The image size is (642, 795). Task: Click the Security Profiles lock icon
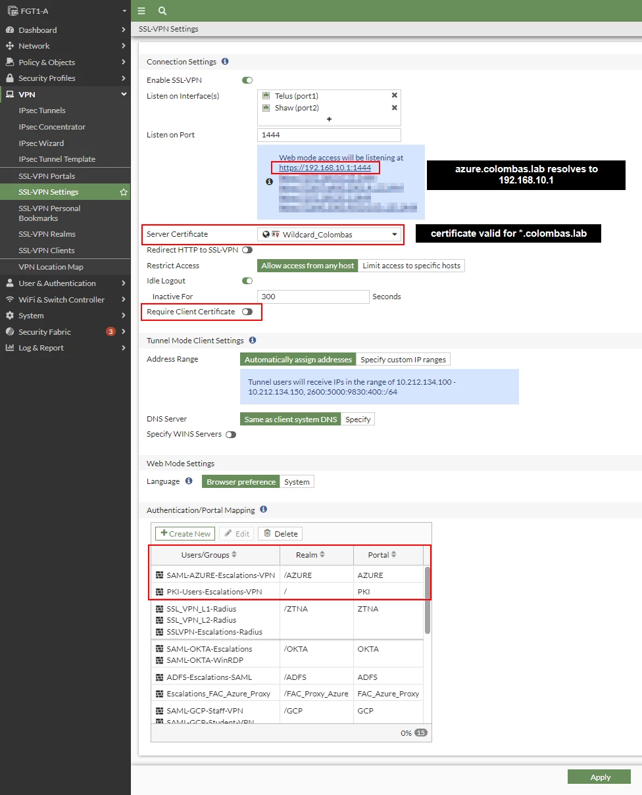[x=10, y=78]
